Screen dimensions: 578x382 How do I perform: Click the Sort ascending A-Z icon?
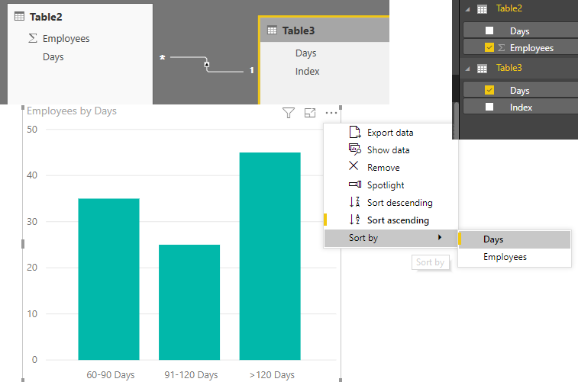click(354, 220)
